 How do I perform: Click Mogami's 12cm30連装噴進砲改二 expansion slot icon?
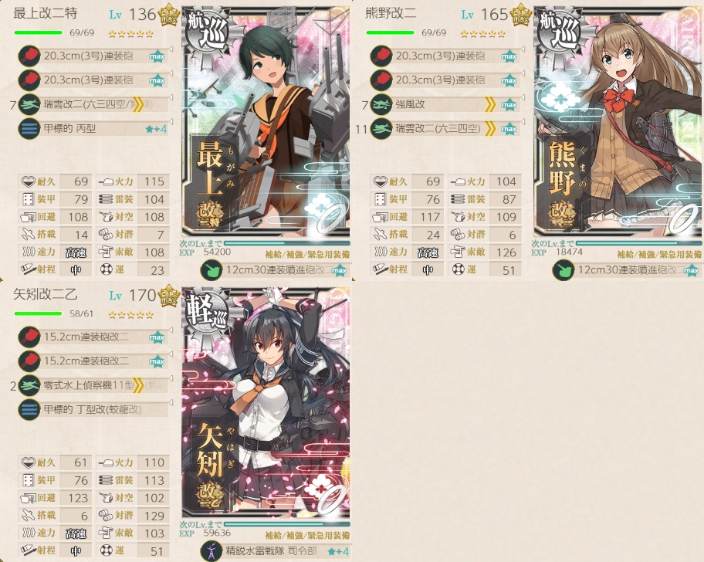coord(211,270)
